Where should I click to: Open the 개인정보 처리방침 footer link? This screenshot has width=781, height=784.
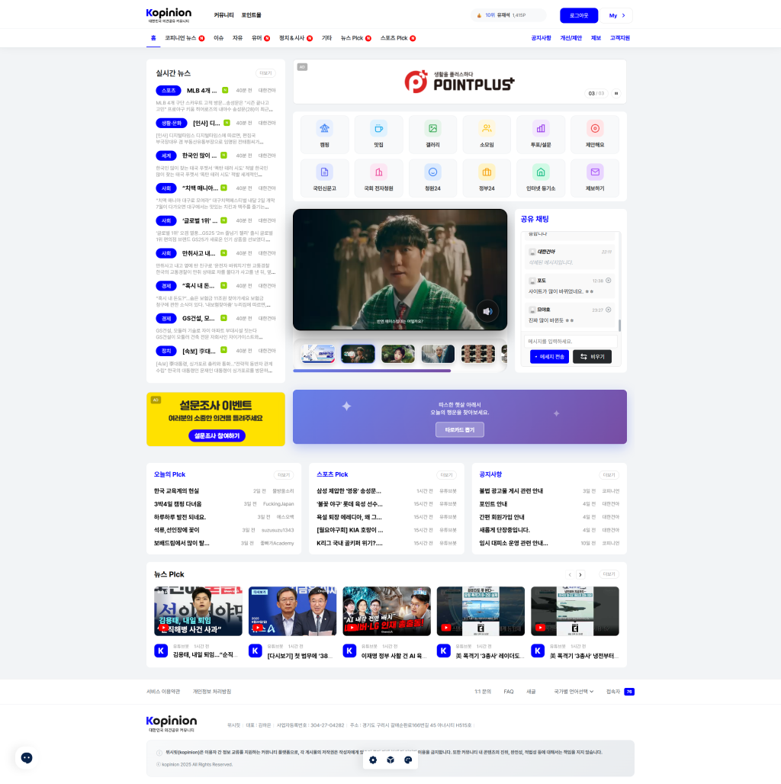pos(212,692)
